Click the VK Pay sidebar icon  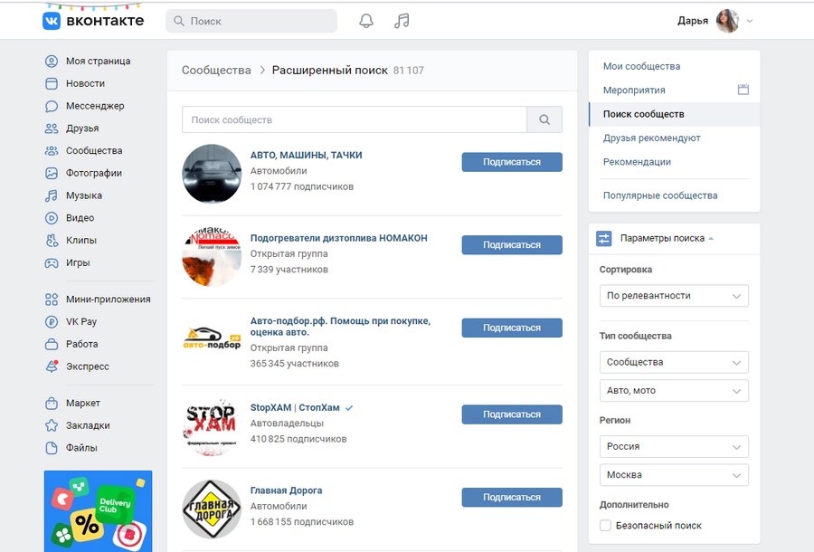point(52,321)
